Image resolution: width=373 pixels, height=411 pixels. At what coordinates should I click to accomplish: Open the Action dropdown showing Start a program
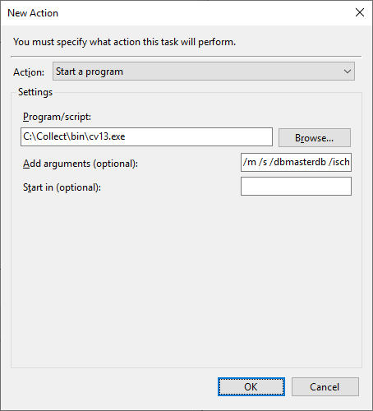(x=204, y=72)
